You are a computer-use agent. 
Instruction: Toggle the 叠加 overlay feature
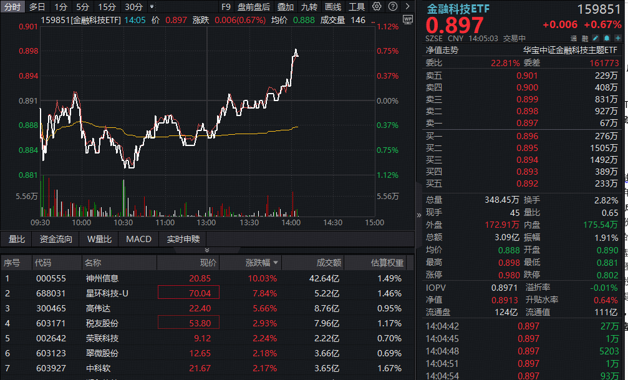pos(286,7)
